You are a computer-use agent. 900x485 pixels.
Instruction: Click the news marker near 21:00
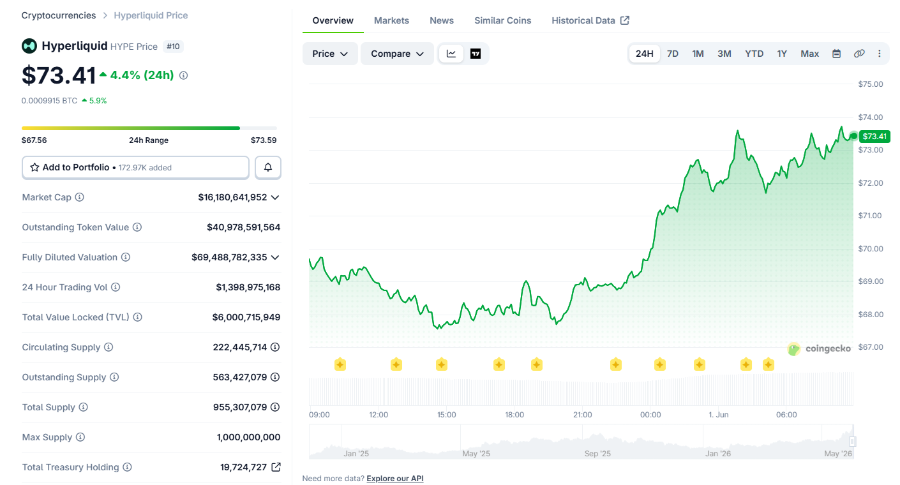click(615, 364)
